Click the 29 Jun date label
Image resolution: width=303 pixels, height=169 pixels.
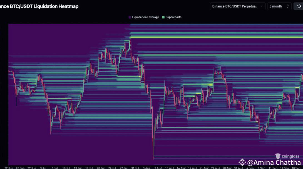click(x=32, y=168)
